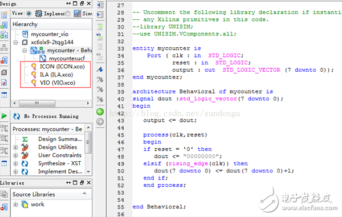Click the New Source icon in Design sidebar
The image size is (342, 217).
(4, 15)
